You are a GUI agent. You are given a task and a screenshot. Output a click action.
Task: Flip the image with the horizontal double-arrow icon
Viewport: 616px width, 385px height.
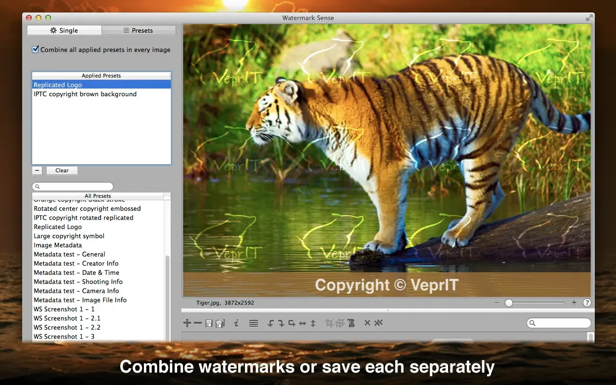302,323
